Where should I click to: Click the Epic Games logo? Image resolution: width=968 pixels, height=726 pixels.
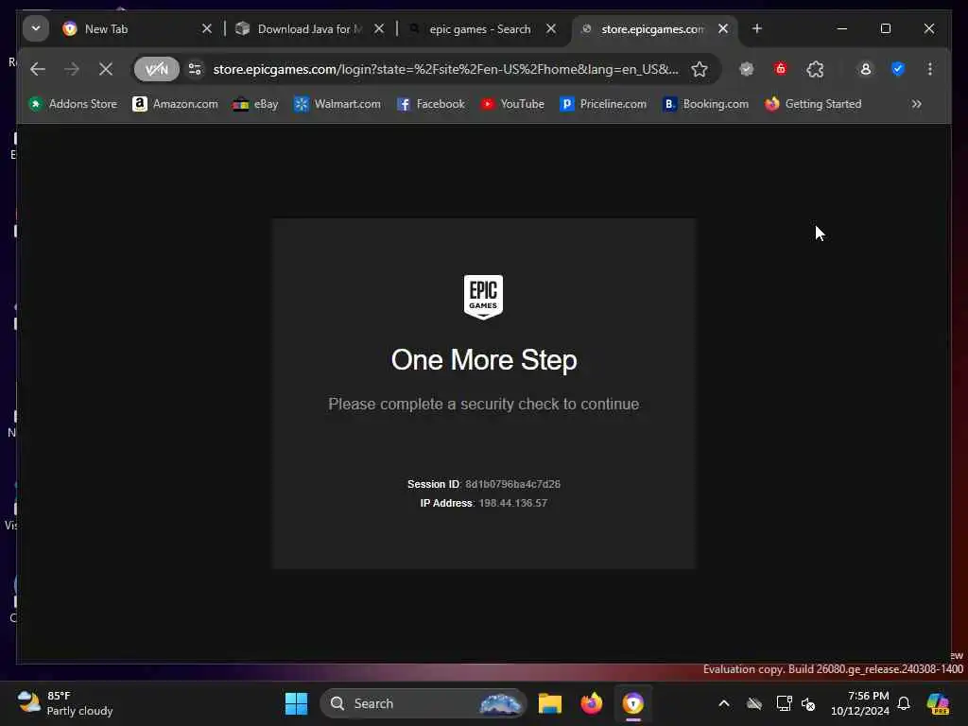pos(483,297)
